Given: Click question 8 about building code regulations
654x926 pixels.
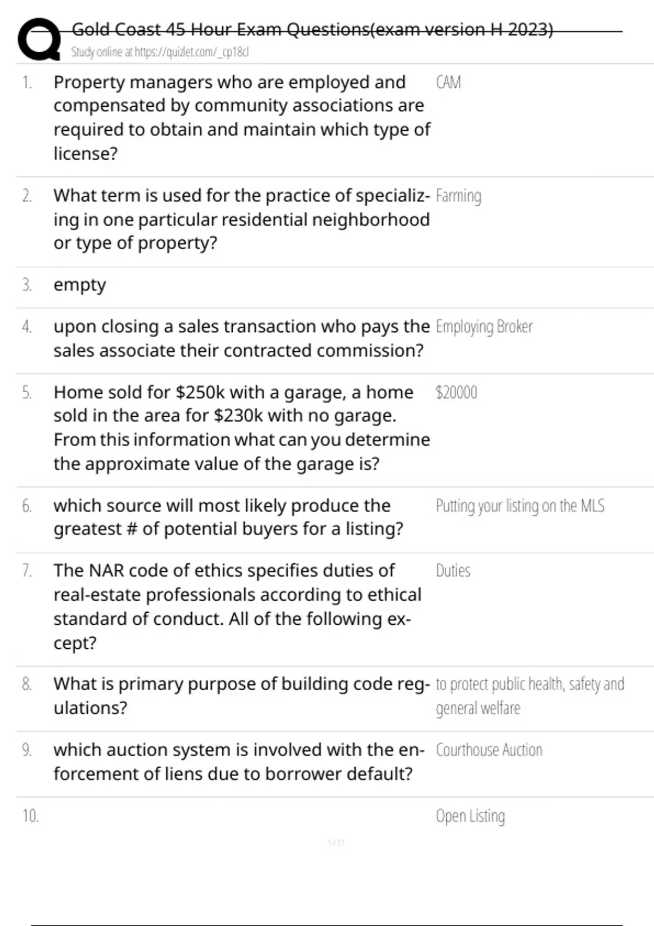Looking at the screenshot, I should (x=242, y=696).
